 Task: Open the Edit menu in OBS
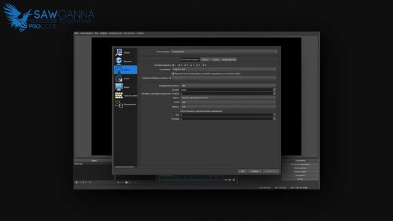87,33
